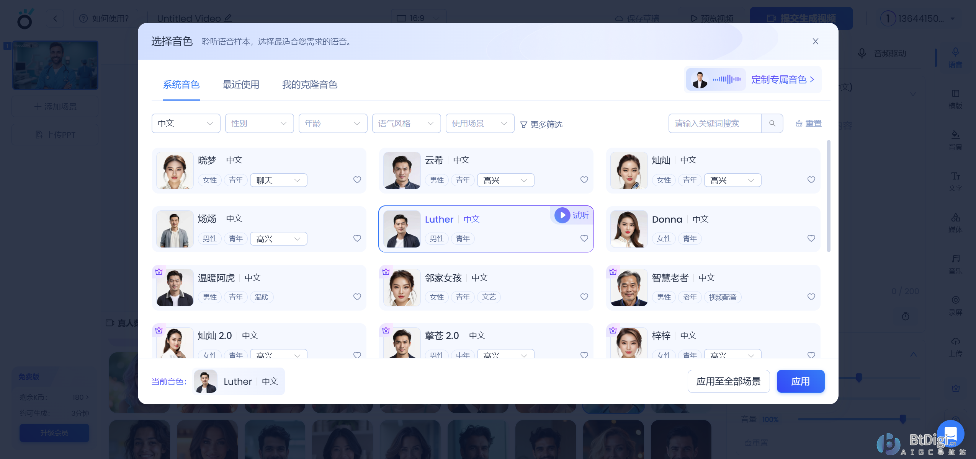Favorite the Donna voice with the heart icon
Image resolution: width=976 pixels, height=459 pixels.
(x=811, y=238)
